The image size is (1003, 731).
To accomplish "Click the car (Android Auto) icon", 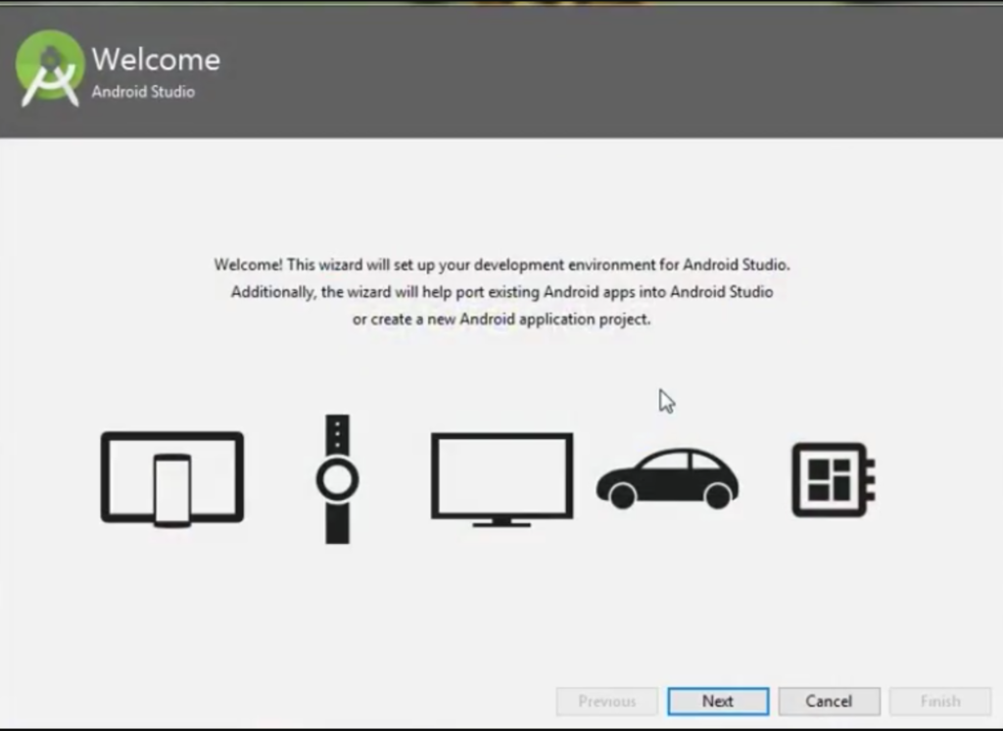I will [667, 479].
